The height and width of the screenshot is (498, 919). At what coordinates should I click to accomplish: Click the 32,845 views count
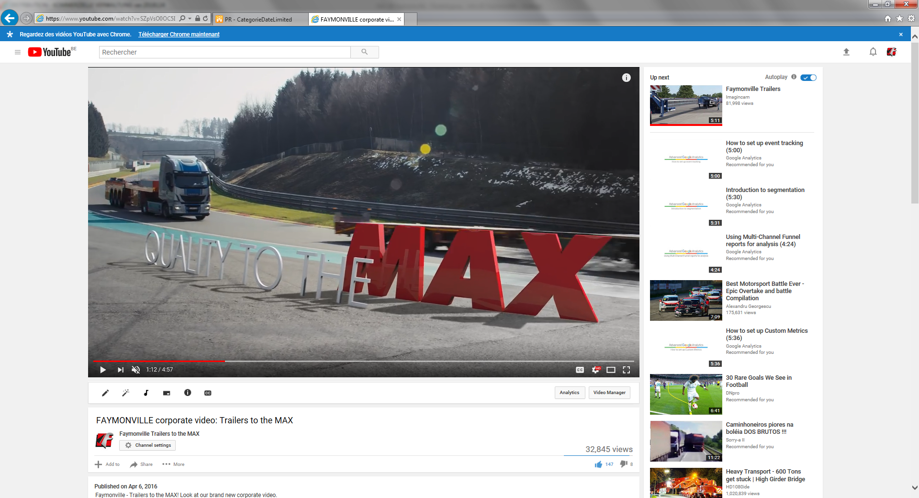(x=609, y=449)
